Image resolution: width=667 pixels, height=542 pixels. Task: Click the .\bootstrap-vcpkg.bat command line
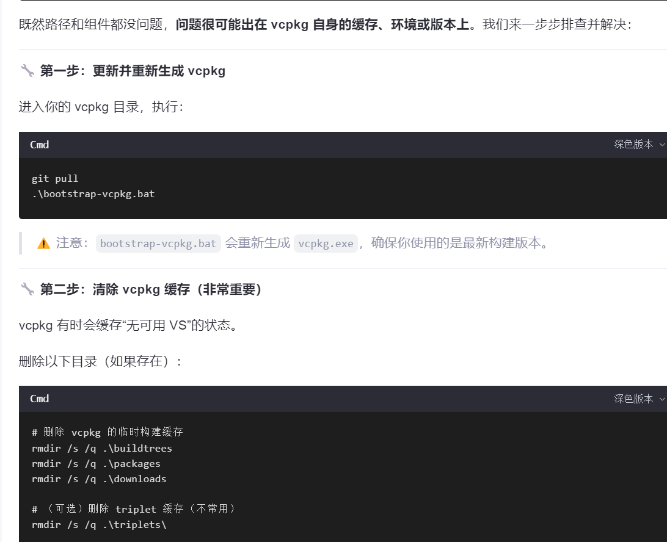(93, 194)
